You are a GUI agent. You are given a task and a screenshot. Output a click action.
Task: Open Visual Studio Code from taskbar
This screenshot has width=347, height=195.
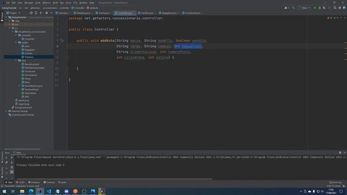tap(49, 191)
